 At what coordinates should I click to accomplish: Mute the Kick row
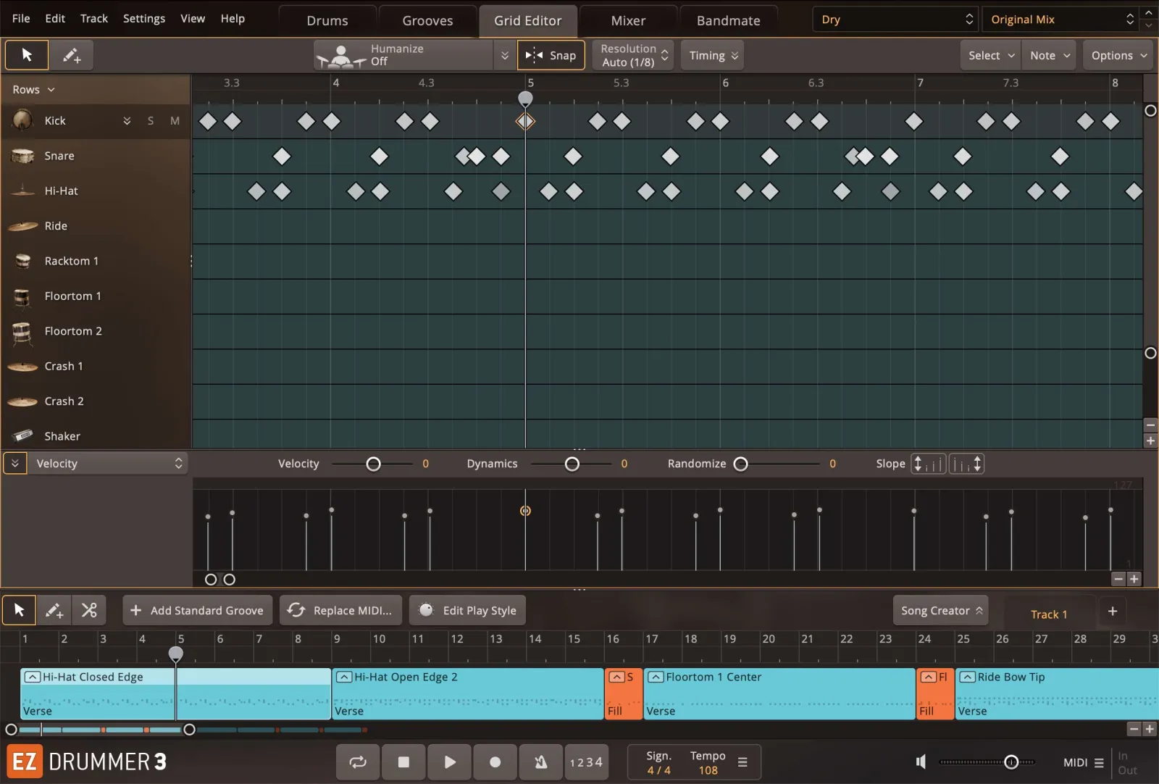(175, 121)
